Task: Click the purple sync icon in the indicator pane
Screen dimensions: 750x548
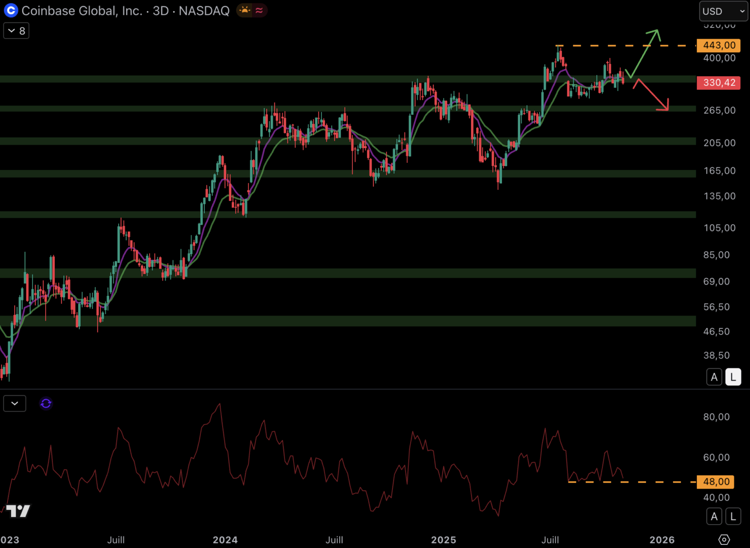Action: pyautogui.click(x=46, y=403)
